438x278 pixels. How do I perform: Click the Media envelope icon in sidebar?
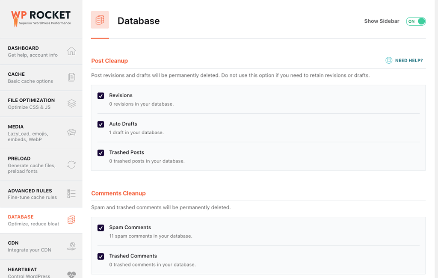71,133
